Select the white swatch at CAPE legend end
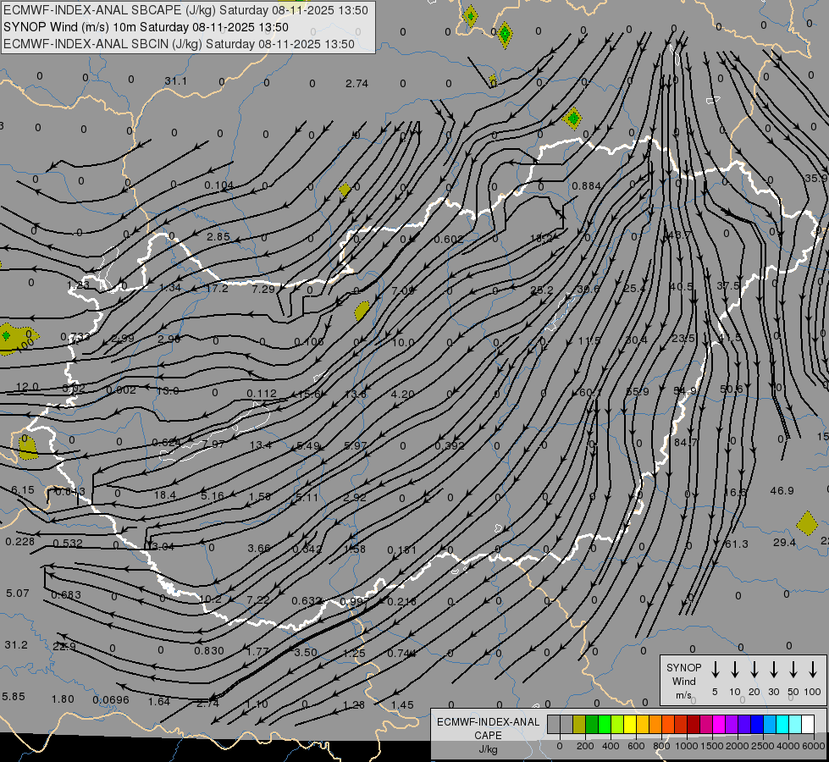This screenshot has height=762, width=829. point(808,725)
